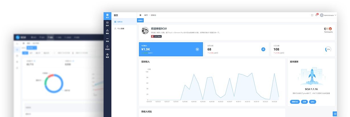
Task: Open the 组件 section in sidebar
Action: (107, 24)
